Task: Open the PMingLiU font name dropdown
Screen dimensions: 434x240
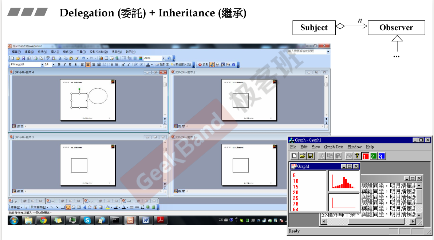Action: pos(42,64)
